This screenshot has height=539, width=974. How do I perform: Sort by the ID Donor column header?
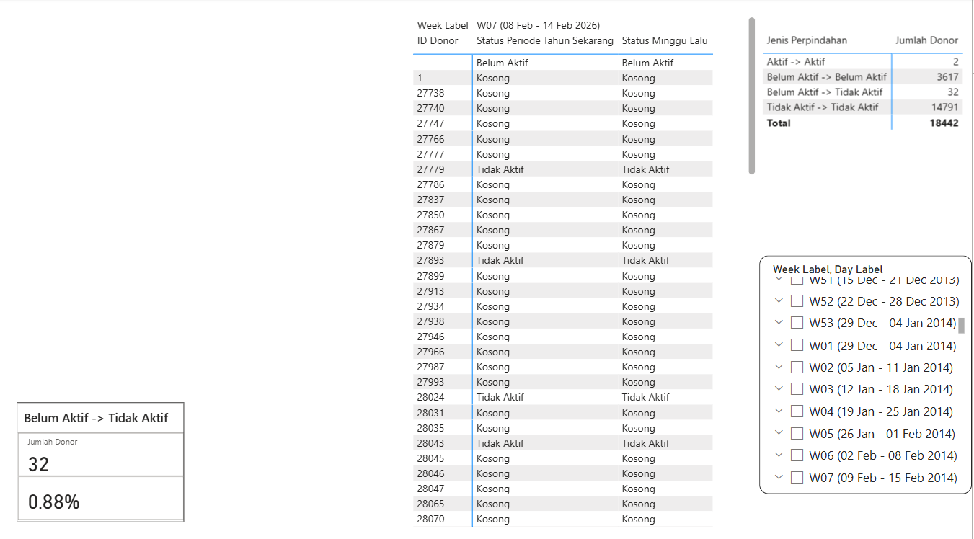438,40
